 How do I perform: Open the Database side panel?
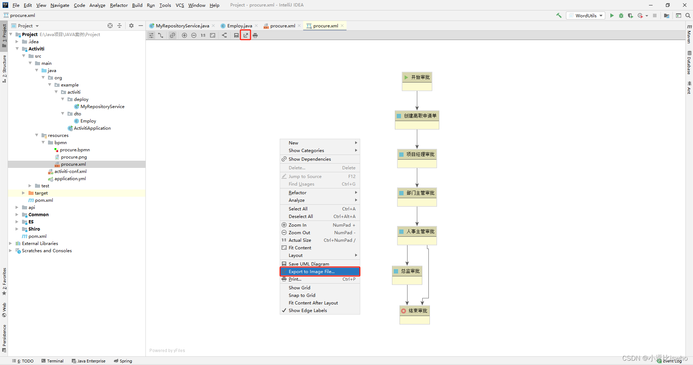coord(689,63)
